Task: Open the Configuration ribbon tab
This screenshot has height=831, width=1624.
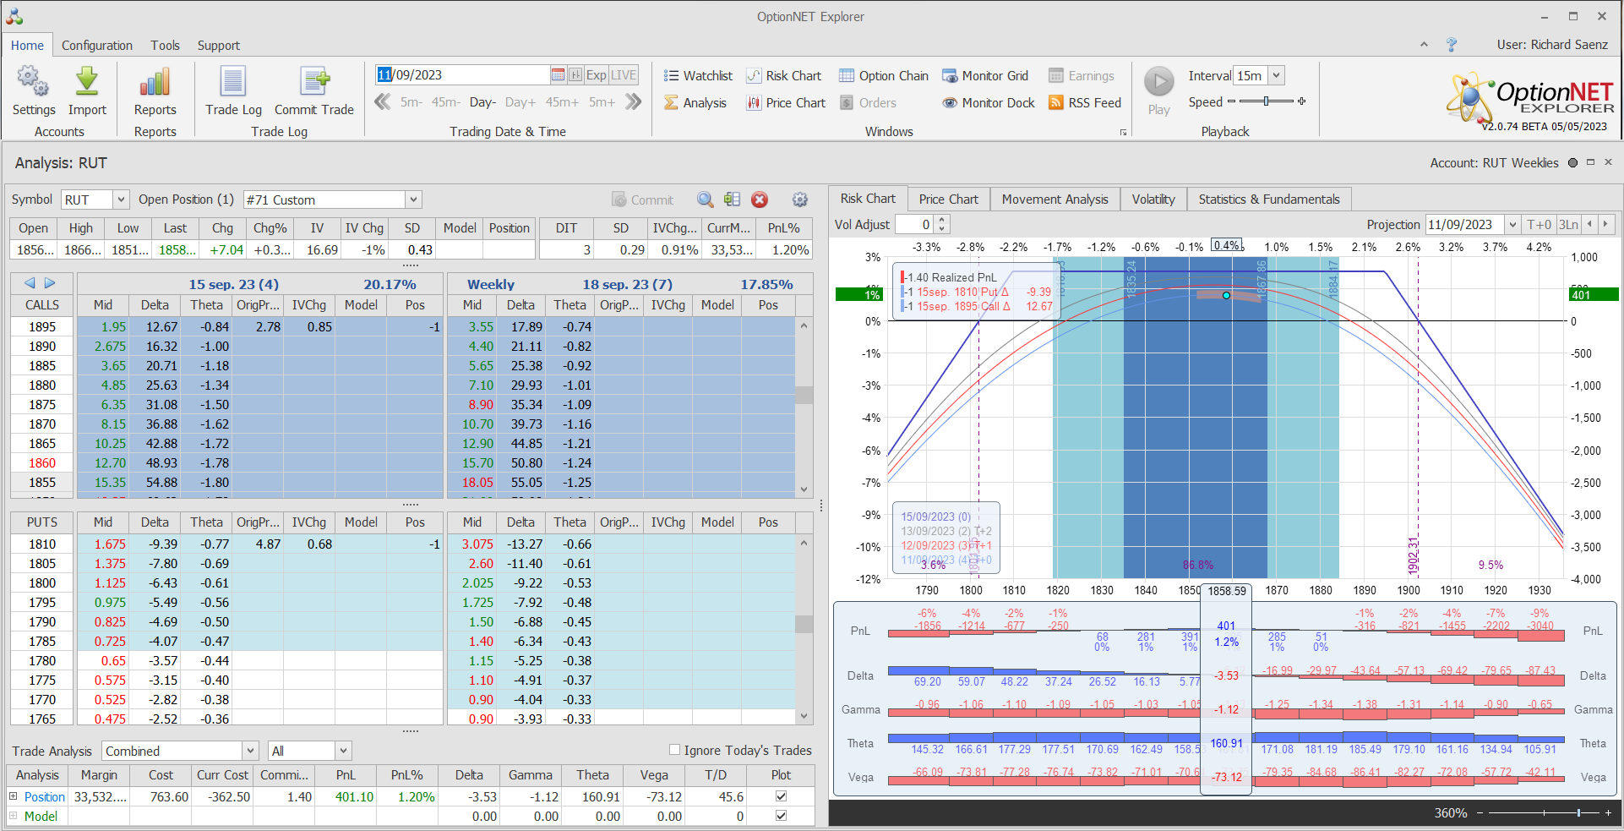Action: point(96,46)
